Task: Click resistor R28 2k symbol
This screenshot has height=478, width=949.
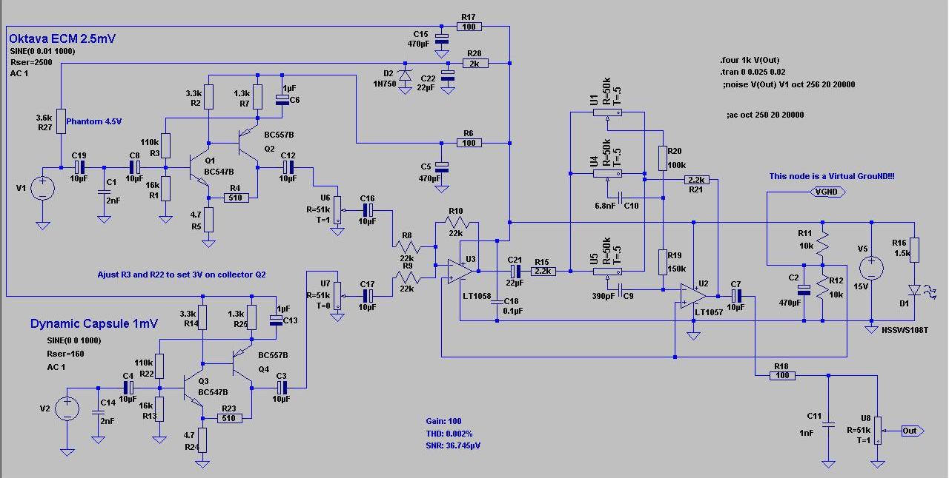Action: (474, 64)
